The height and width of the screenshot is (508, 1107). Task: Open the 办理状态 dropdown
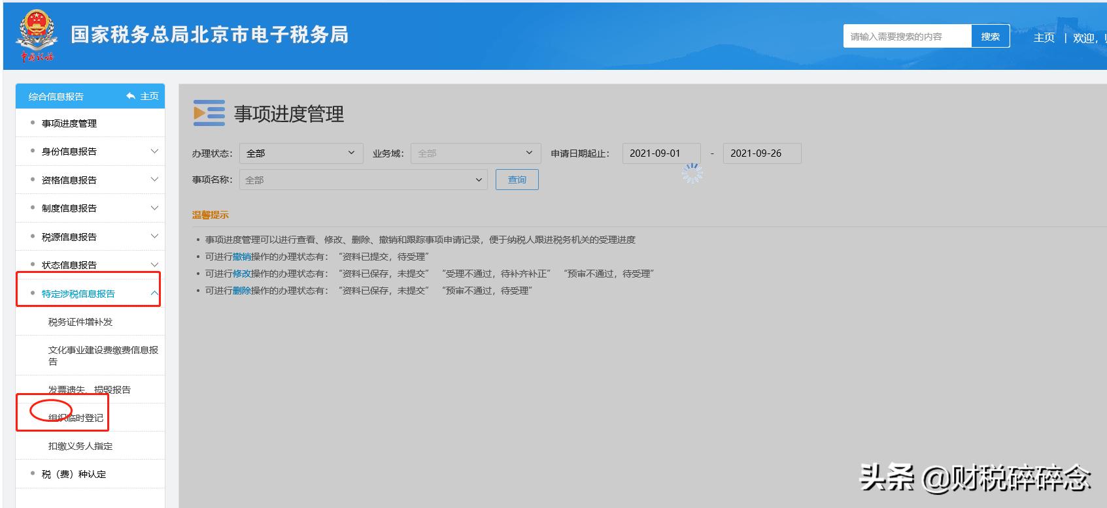tap(301, 153)
